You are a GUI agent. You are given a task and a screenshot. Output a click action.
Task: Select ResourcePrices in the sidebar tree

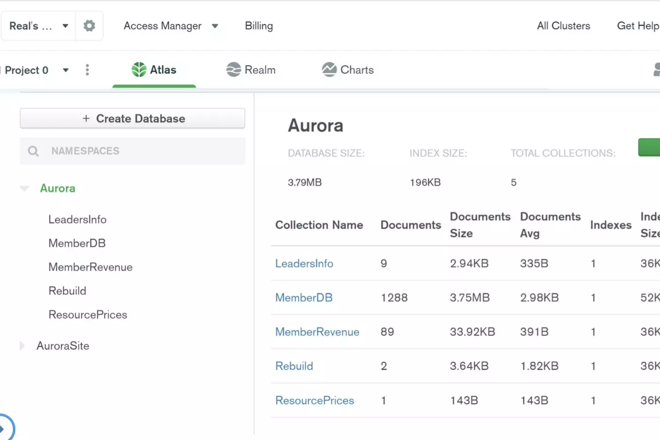point(88,315)
